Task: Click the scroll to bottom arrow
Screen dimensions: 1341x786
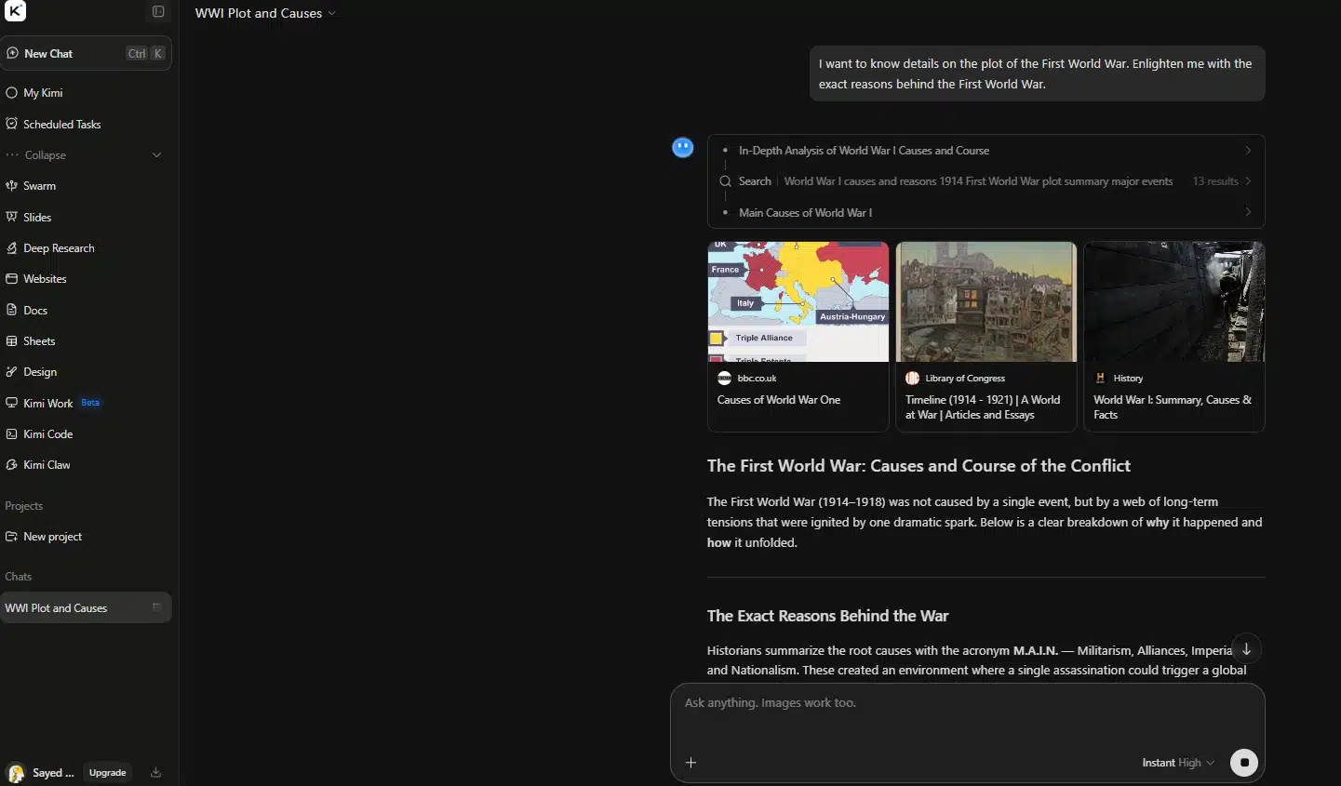Action: (x=1247, y=649)
